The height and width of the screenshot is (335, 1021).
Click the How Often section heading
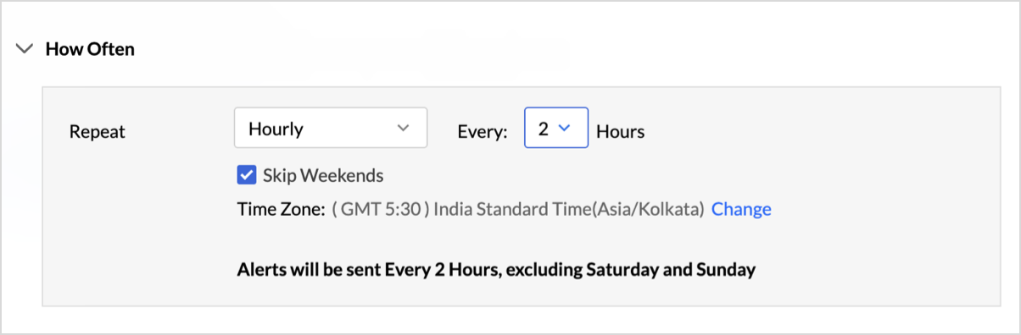tap(90, 49)
